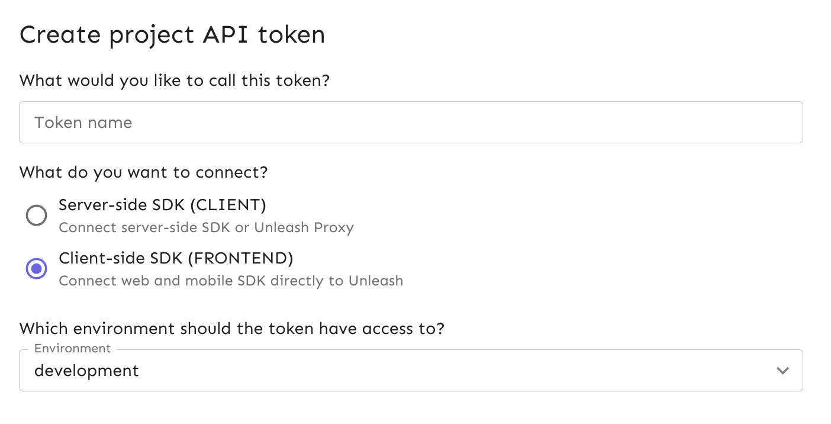831x424 pixels.
Task: Click the 'What do you want to connect?' label
Action: point(144,172)
